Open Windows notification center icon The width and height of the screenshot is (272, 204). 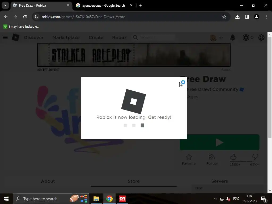(x=263, y=199)
